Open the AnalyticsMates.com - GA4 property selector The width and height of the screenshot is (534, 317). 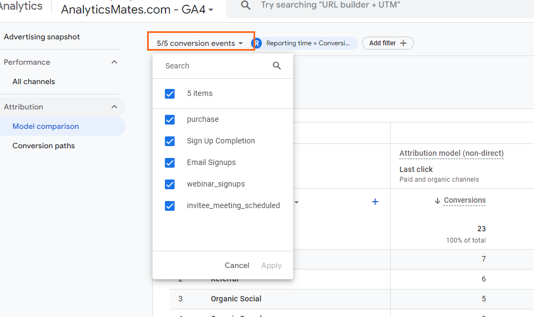click(137, 10)
